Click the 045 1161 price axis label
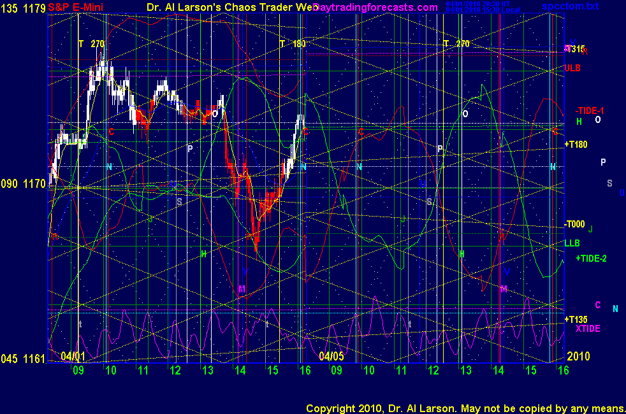626x414 pixels. [24, 359]
